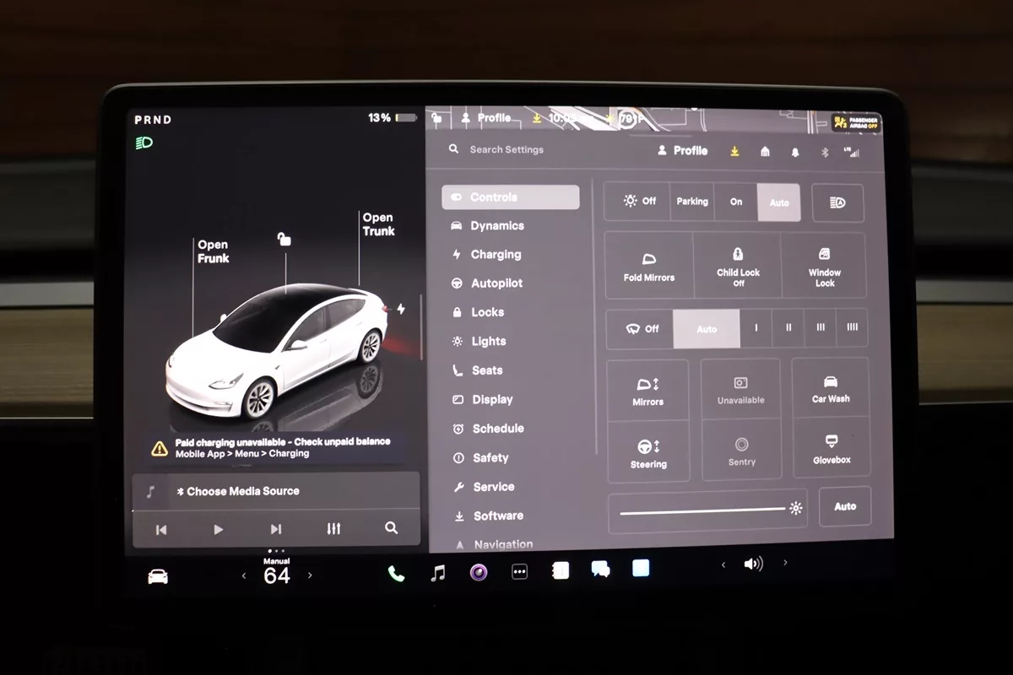Activate Car Wash mode

coord(831,389)
